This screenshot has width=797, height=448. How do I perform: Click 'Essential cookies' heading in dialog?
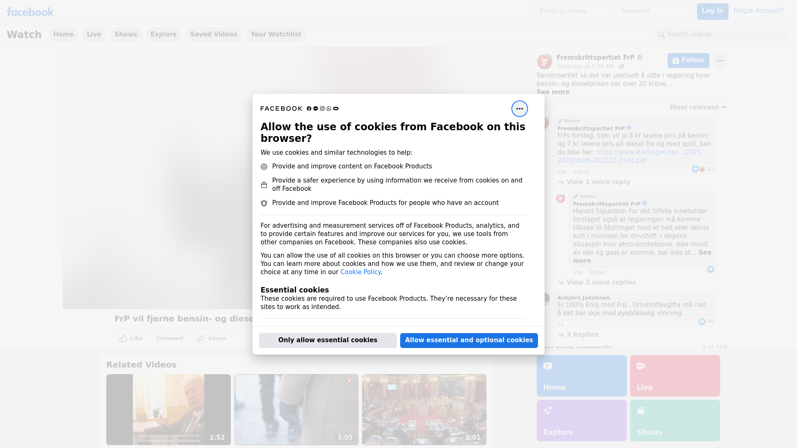click(295, 290)
